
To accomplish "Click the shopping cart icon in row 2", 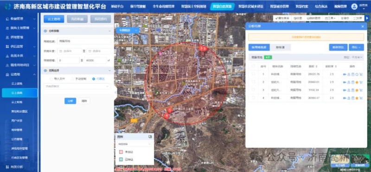I will (x=361, y=83).
